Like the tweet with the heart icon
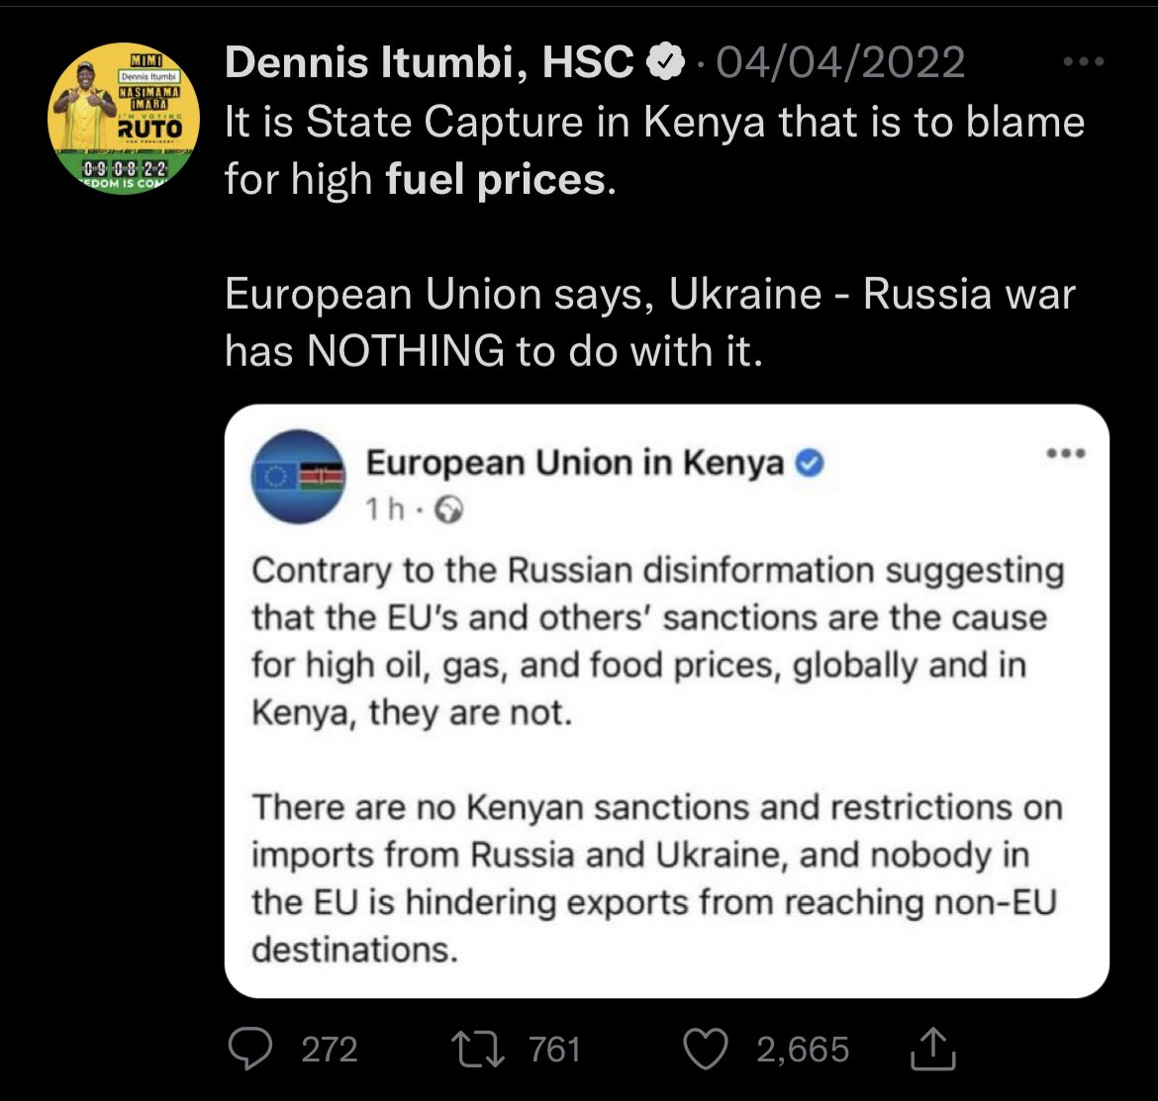The height and width of the screenshot is (1101, 1158). coord(707,1049)
